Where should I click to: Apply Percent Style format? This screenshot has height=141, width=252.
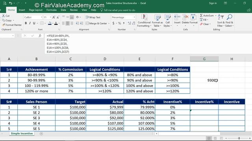pos(119,23)
